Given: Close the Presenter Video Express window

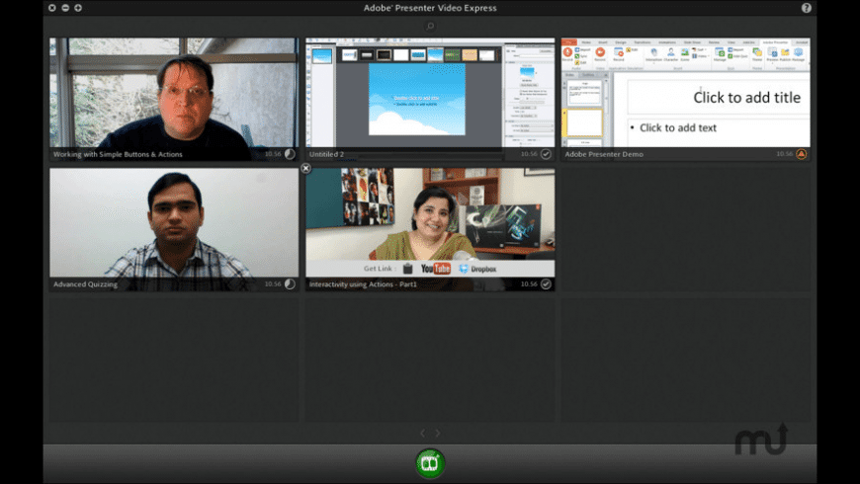Looking at the screenshot, I should (x=52, y=8).
